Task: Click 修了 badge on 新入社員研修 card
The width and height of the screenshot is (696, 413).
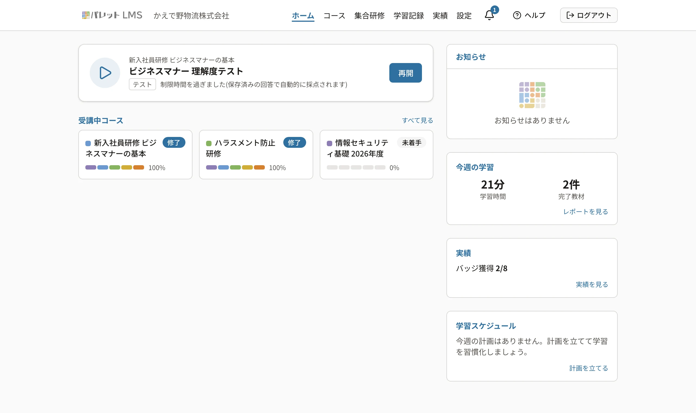Action: [174, 142]
